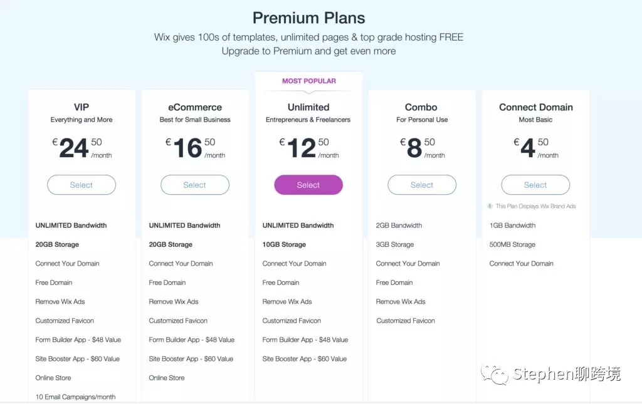
Task: Select the most popular Unlimited plan
Action: [308, 185]
